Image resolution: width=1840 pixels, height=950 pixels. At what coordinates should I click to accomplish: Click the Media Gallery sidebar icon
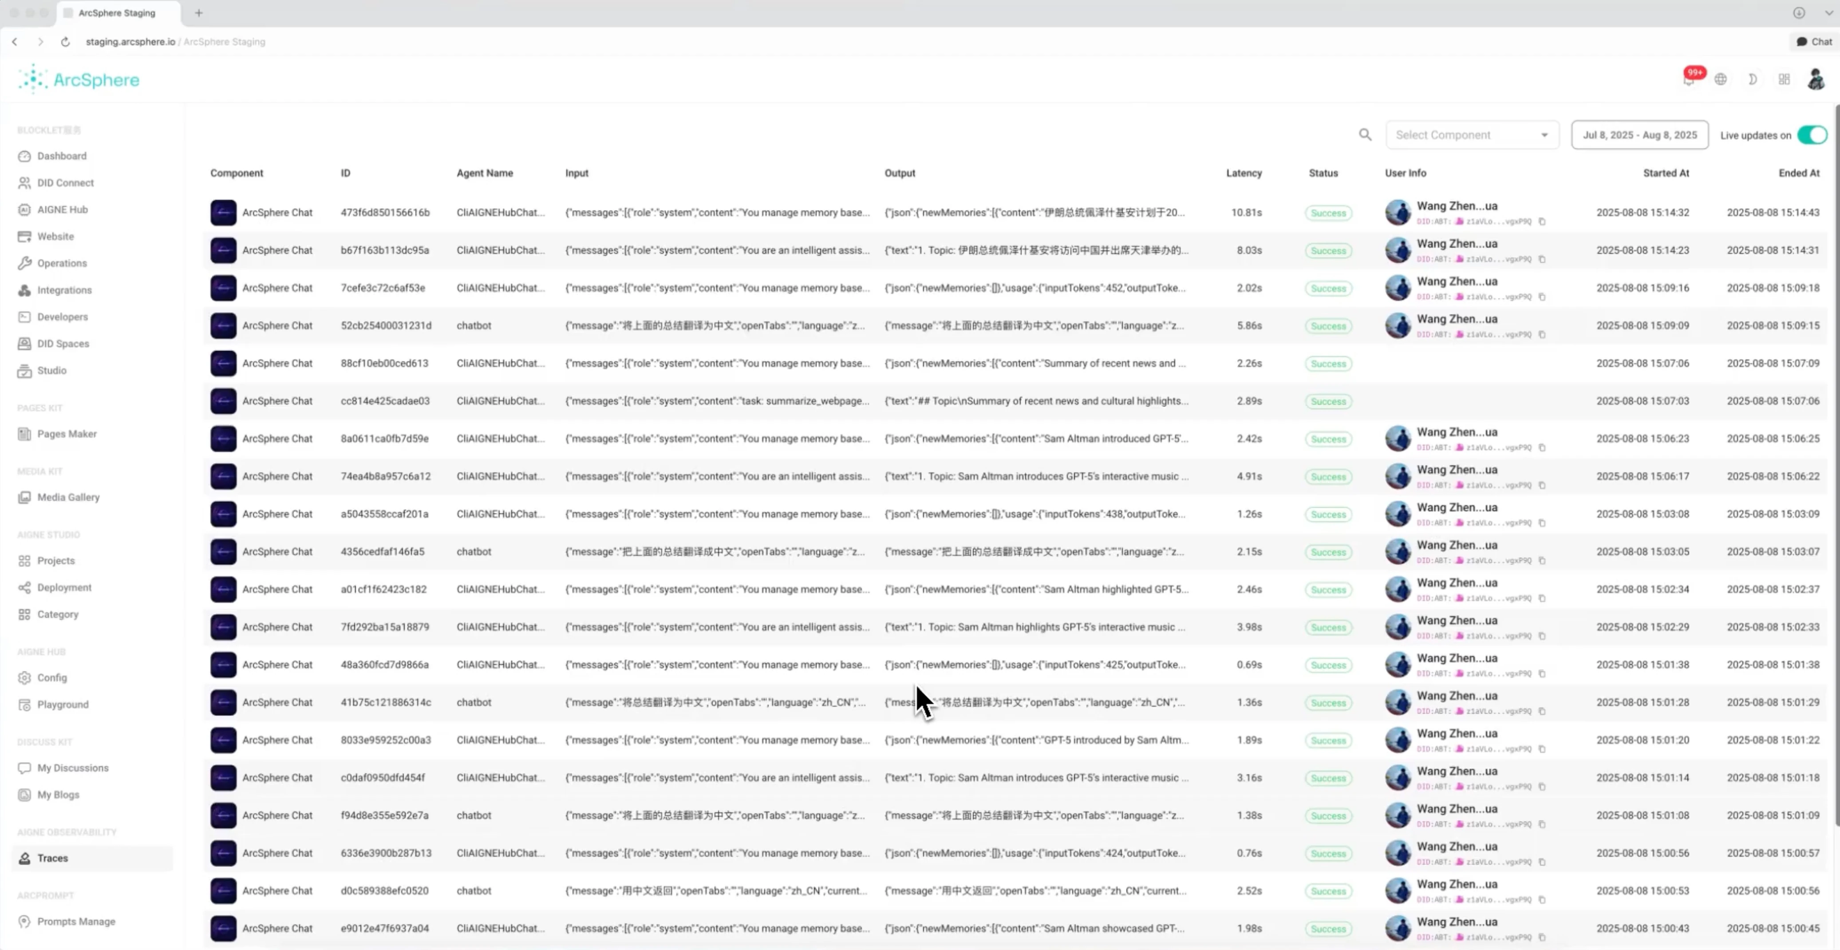(24, 497)
